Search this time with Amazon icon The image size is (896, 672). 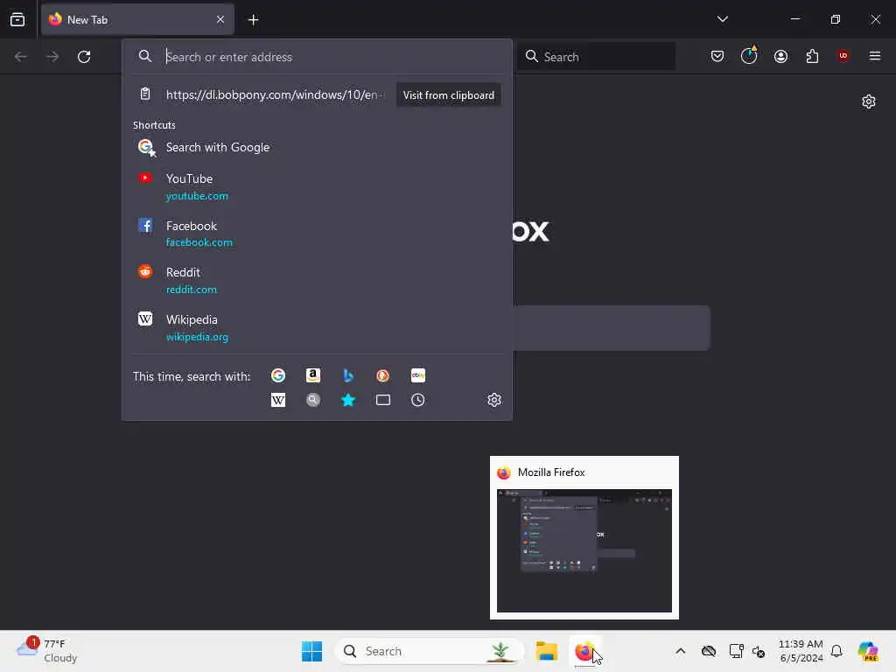coord(313,375)
